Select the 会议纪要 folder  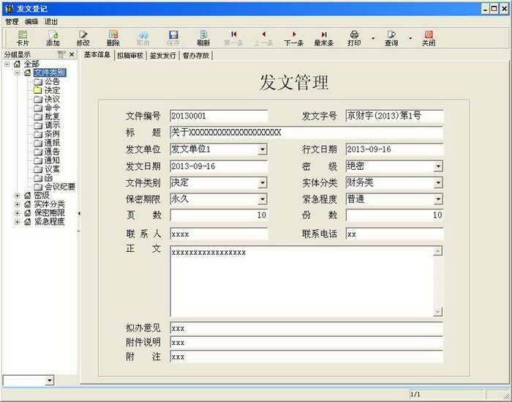tap(55, 187)
